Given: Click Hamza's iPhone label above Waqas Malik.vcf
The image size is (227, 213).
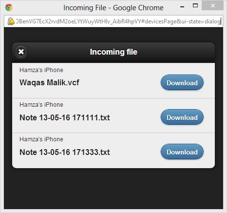Looking at the screenshot, I should 41,70.
